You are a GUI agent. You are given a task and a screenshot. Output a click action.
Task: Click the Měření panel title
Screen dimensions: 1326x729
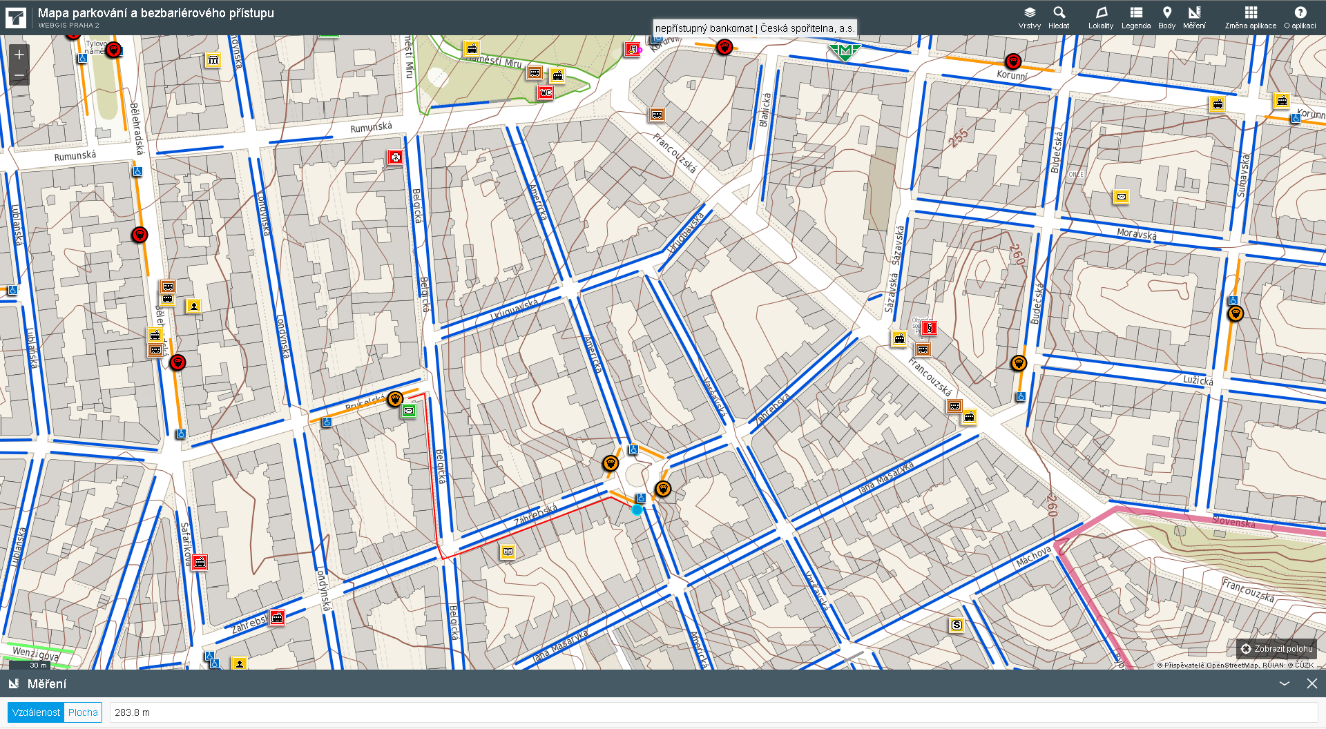pos(47,683)
